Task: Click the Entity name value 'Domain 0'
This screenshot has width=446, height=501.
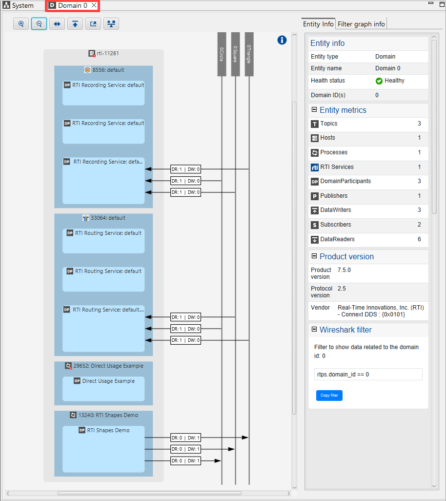Action: 387,68
